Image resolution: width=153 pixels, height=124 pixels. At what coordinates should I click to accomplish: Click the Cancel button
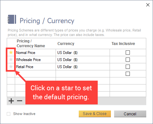click(x=130, y=114)
